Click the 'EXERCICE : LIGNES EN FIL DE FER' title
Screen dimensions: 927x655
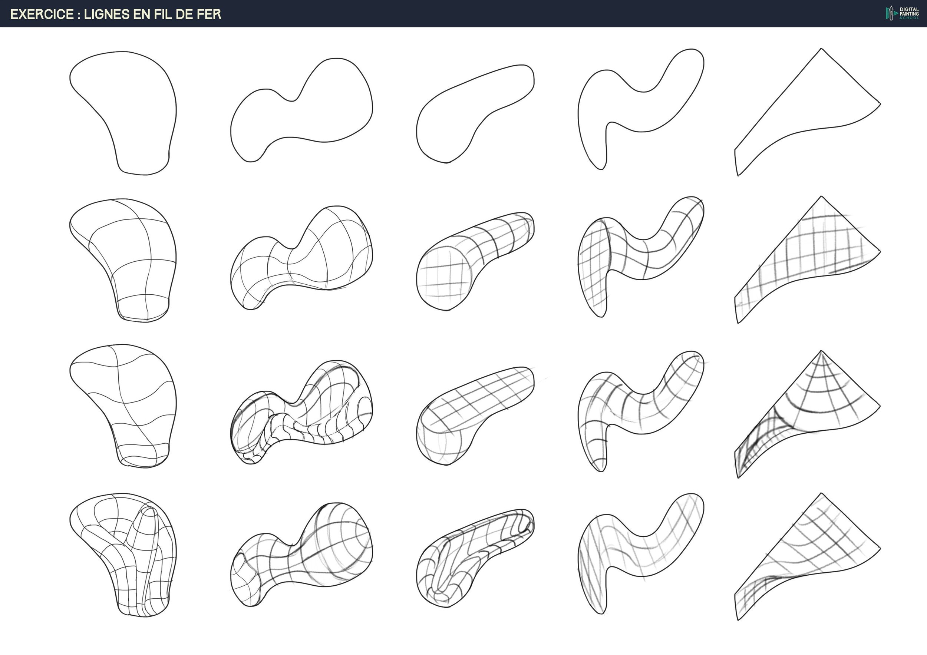115,14
